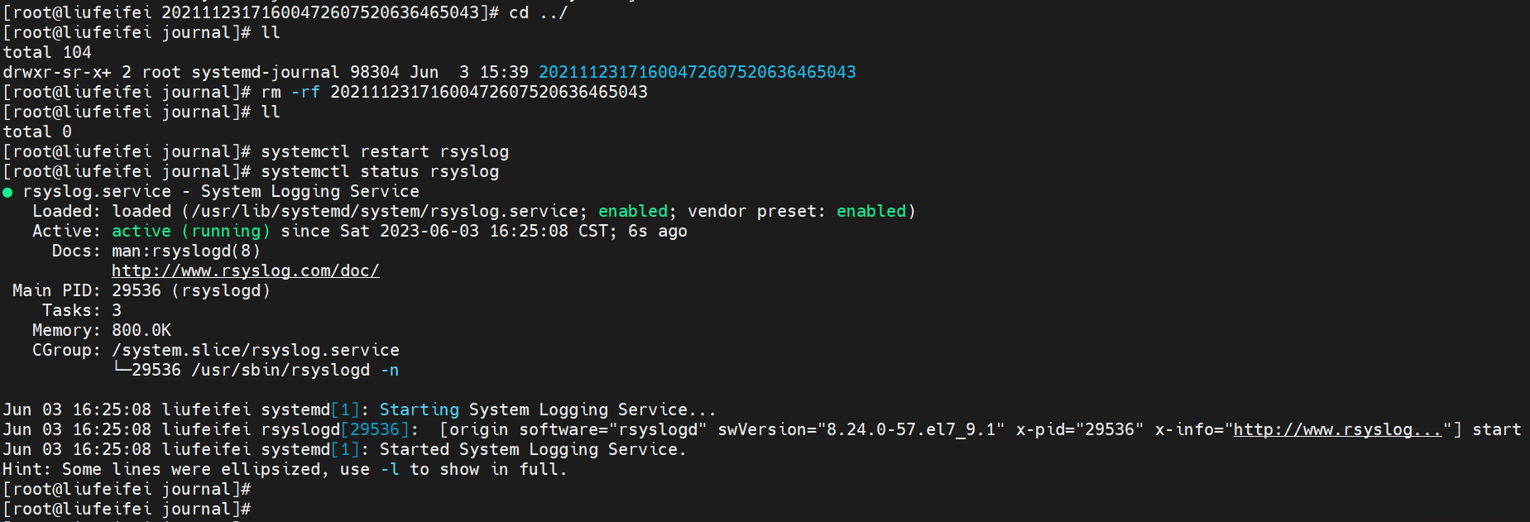Click the 'Started System Logging Service.' log line

(x=532, y=450)
